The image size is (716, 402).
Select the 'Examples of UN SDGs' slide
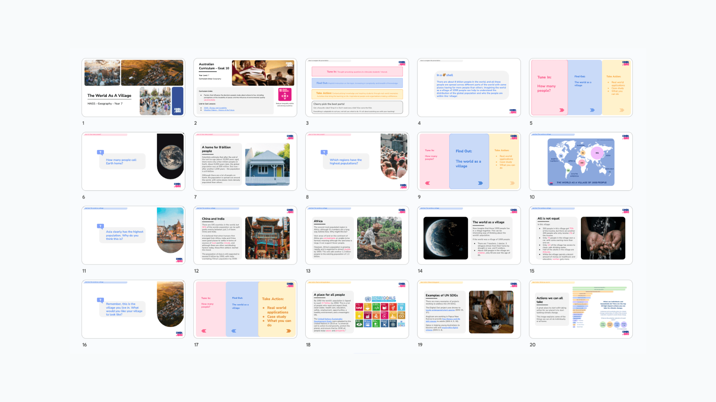(469, 309)
